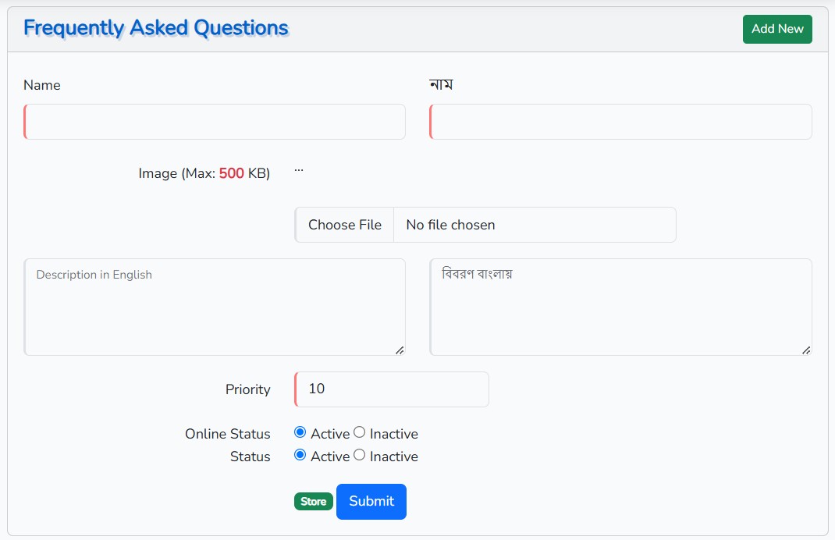This screenshot has height=540, width=835.
Task: Click the image preview ellipsis placeholder
Action: pyautogui.click(x=298, y=171)
